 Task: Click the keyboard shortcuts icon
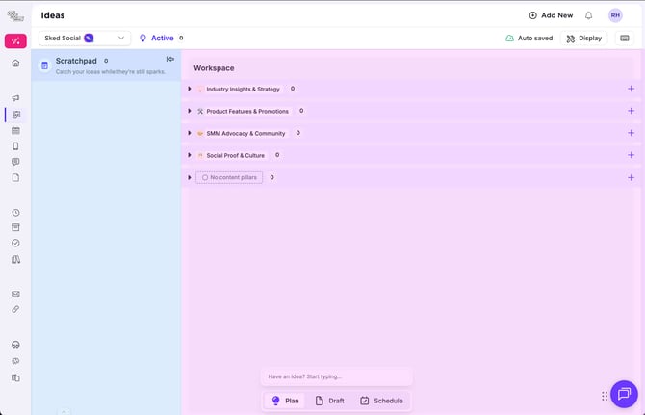tap(625, 39)
